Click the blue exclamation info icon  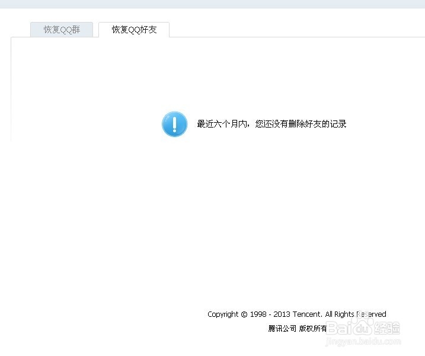tap(174, 124)
